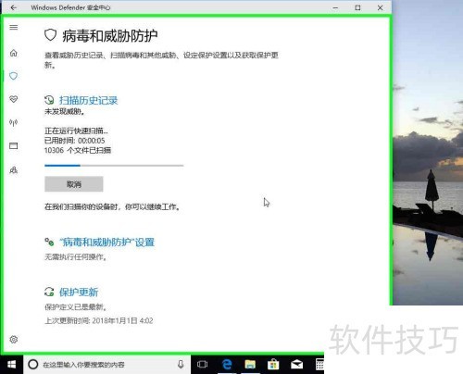This screenshot has height=374, width=463.
Task: Open the Calculator app from taskbar
Action: 319,365
